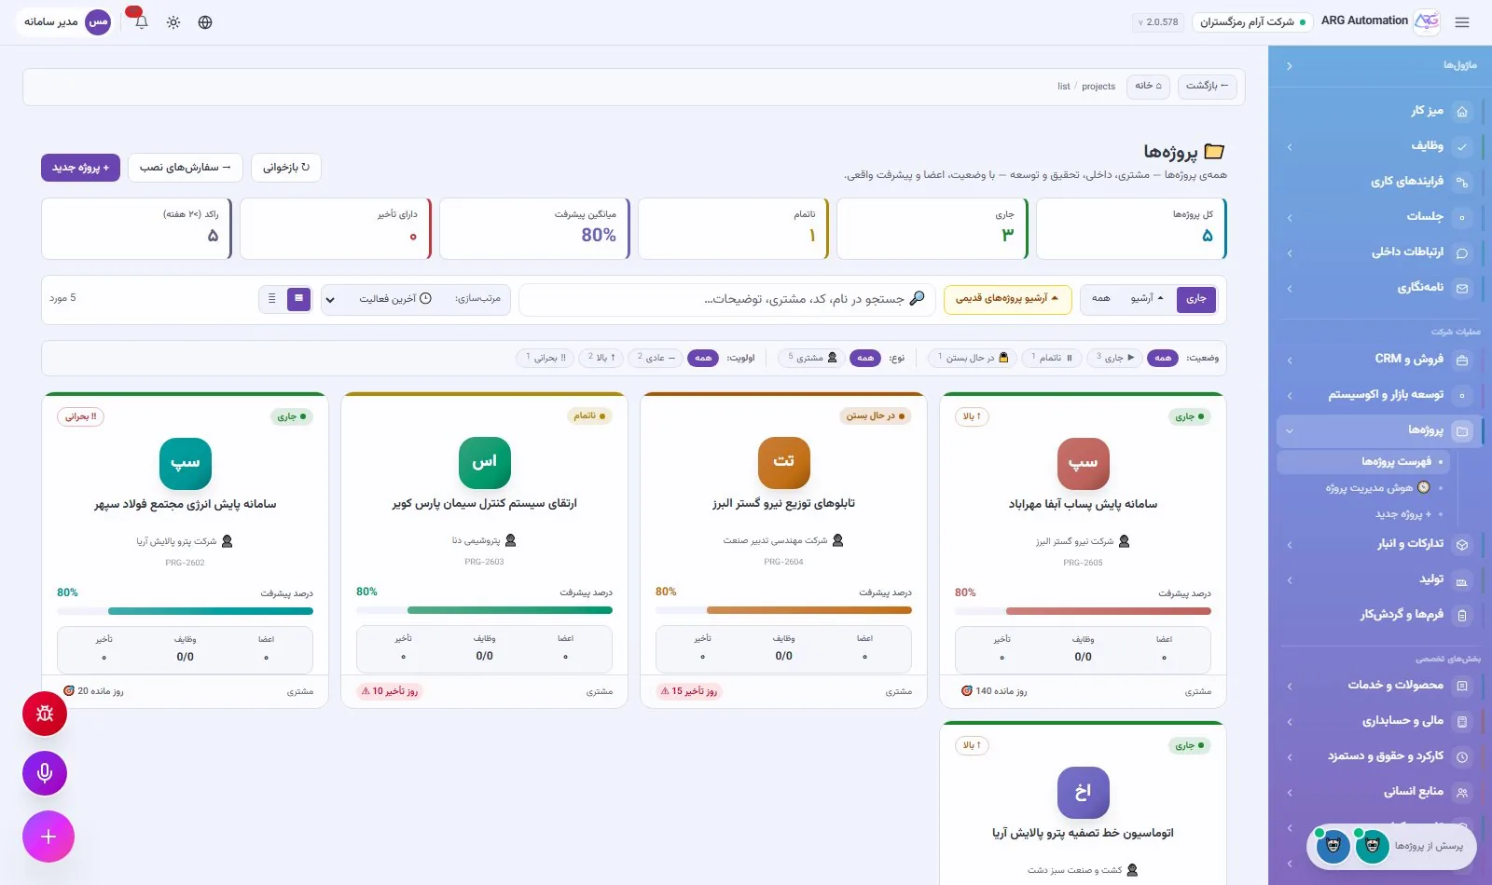1492x885 pixels.
Task: Filter status by ناتمام chip
Action: click(x=1052, y=358)
